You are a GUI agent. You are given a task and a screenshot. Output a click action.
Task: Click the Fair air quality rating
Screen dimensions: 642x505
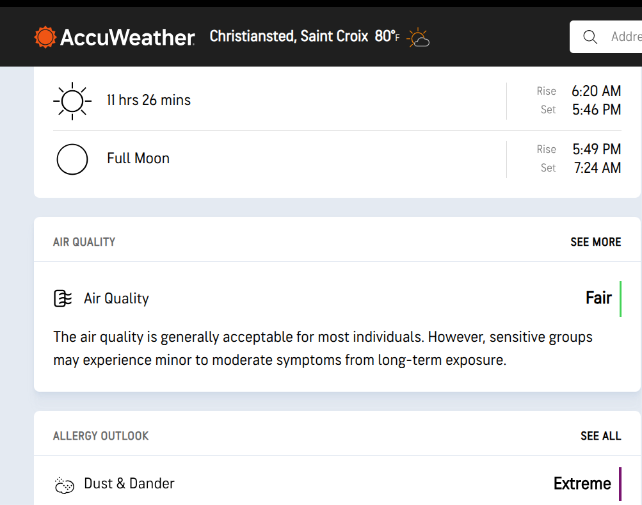[x=598, y=298]
